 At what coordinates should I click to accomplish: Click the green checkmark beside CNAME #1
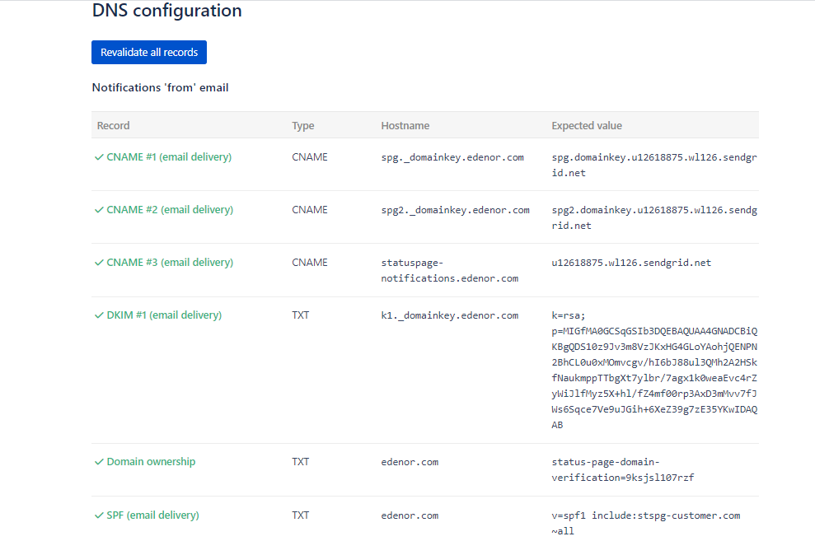point(99,156)
